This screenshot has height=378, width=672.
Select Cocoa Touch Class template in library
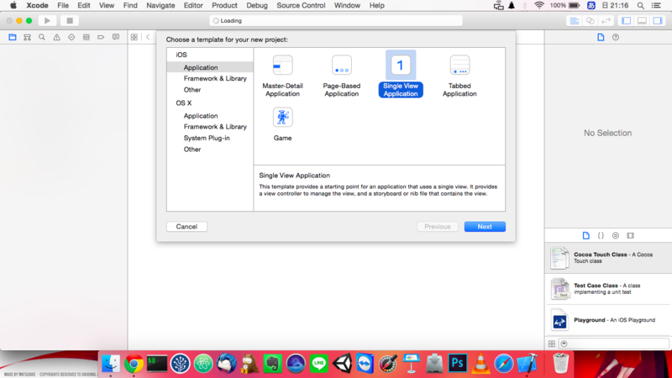pyautogui.click(x=608, y=258)
